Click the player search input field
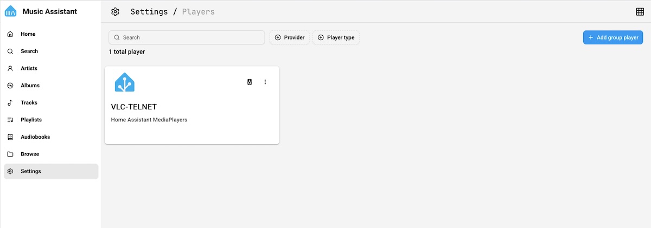This screenshot has height=228, width=651. click(x=187, y=37)
